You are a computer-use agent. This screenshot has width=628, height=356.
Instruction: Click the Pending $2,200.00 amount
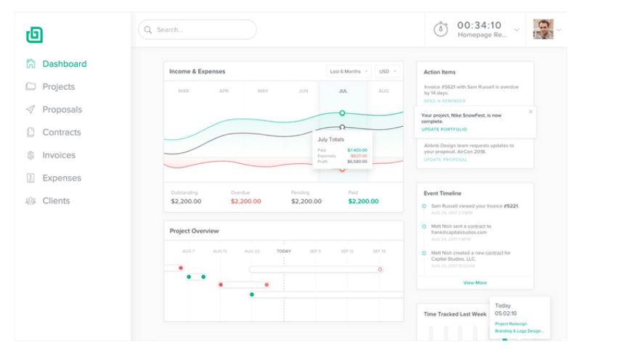306,201
